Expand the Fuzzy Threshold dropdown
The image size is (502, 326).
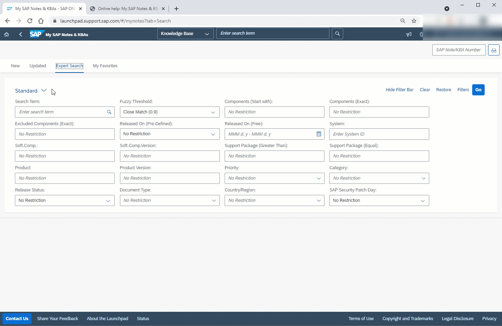(x=213, y=112)
